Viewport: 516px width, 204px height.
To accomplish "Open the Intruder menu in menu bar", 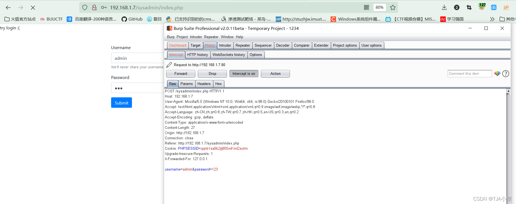I will [x=196, y=37].
